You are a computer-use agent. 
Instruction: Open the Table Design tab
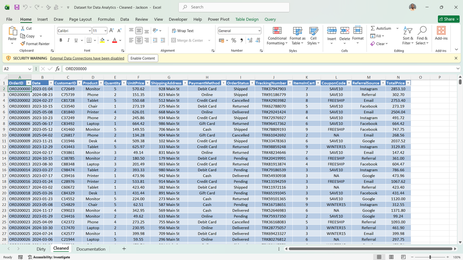click(247, 19)
